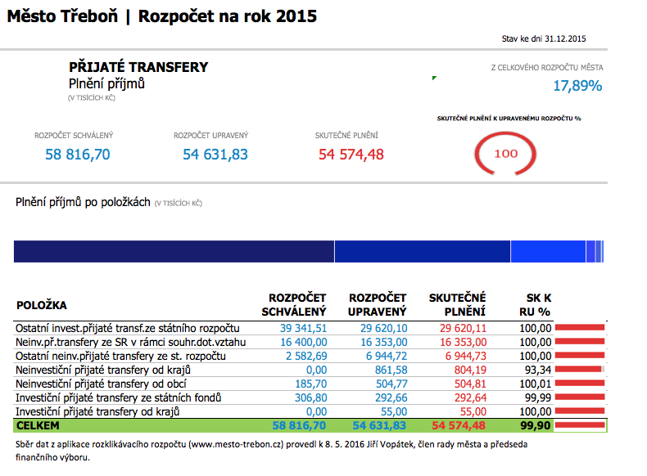Click the second, medium-blue segment of the stacked bar
Viewport: 647px width, 476px height.
(423, 251)
